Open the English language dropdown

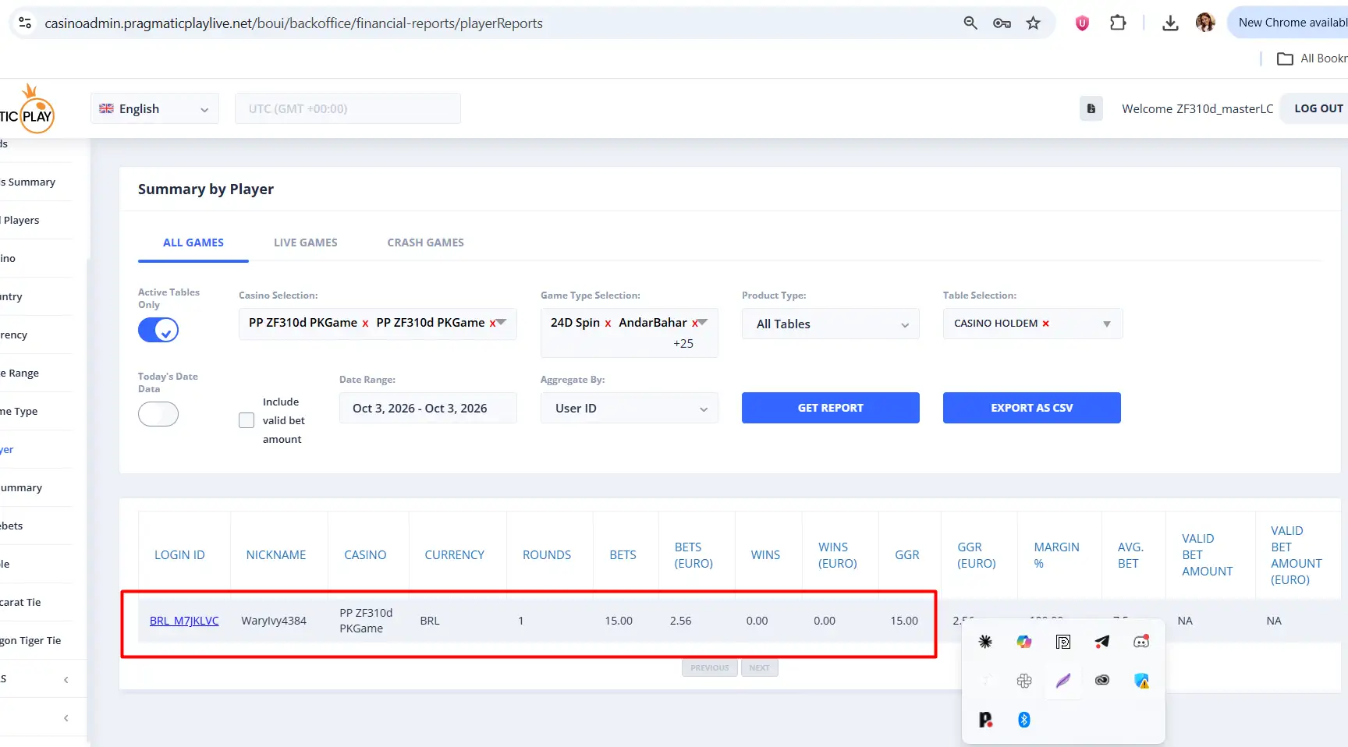click(154, 108)
